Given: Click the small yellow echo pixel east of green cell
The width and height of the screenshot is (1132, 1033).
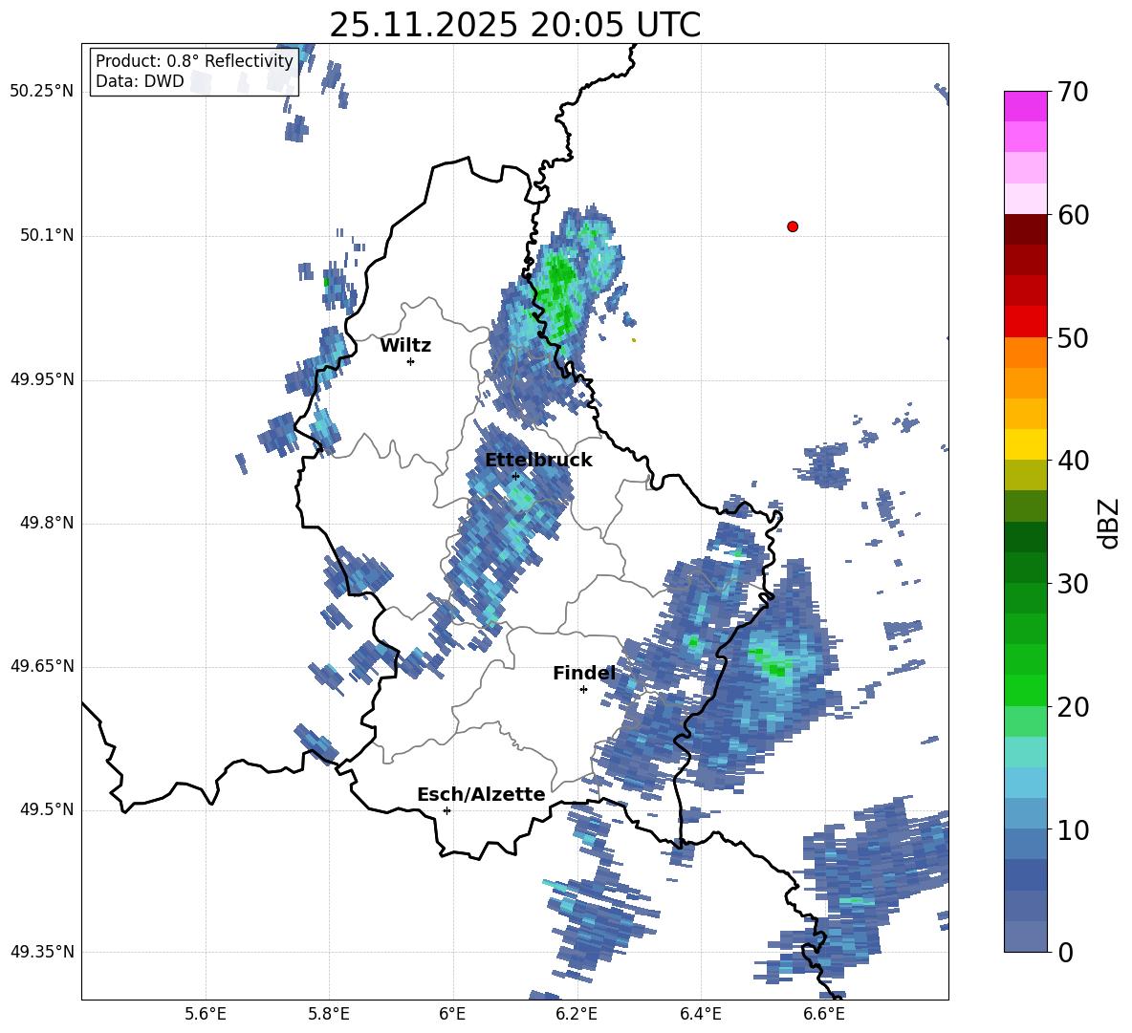Looking at the screenshot, I should pyautogui.click(x=634, y=340).
